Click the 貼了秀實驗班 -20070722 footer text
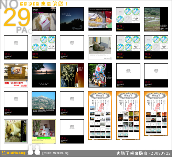Image resolution: width=172 pixels, height=157 pixels. pyautogui.click(x=146, y=153)
